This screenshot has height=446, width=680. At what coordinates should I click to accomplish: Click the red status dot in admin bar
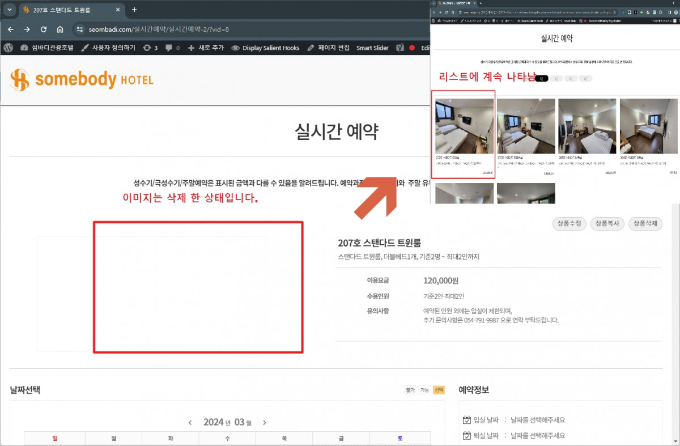point(412,48)
